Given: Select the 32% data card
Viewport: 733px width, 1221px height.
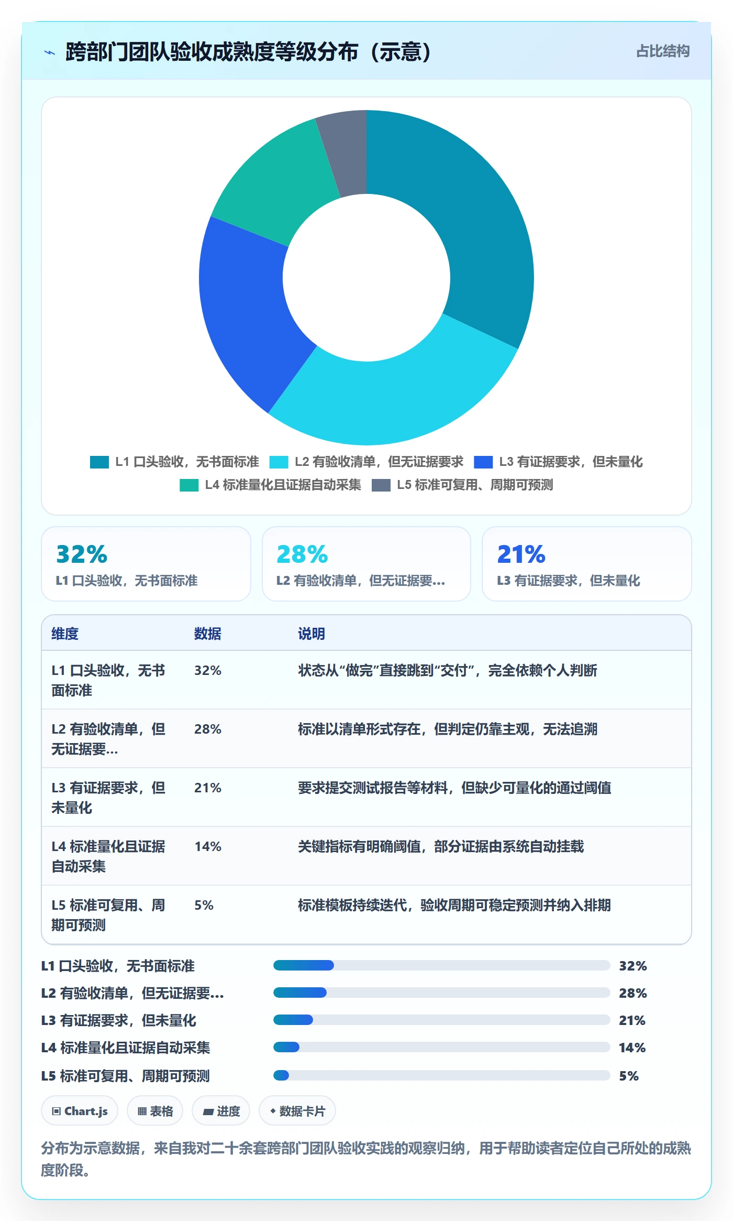Looking at the screenshot, I should coord(146,564).
